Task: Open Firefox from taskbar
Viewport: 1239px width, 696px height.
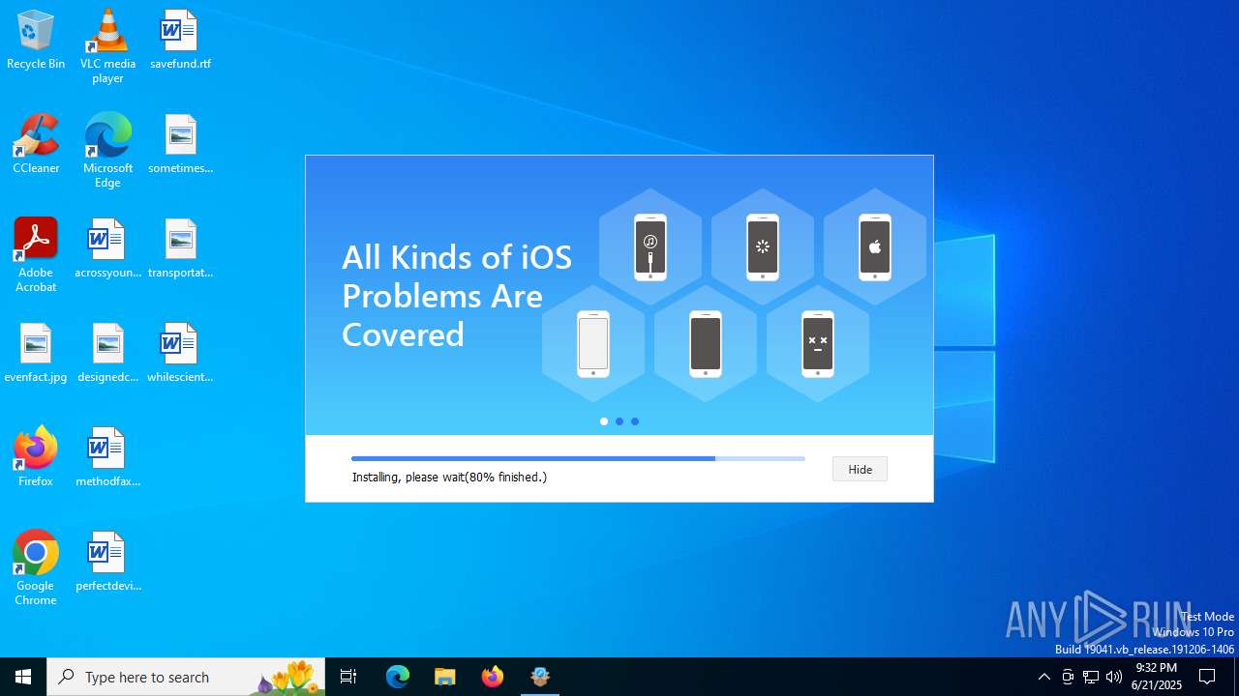Action: coord(493,677)
